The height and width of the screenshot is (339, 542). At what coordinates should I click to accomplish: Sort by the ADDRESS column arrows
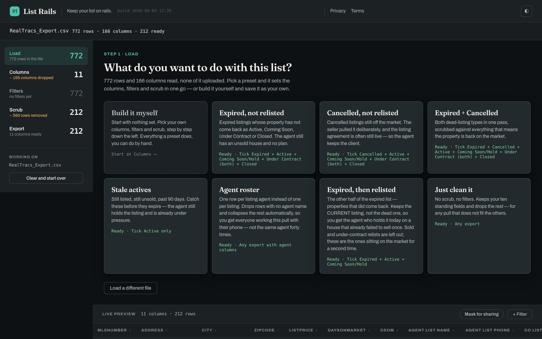pyautogui.click(x=166, y=330)
